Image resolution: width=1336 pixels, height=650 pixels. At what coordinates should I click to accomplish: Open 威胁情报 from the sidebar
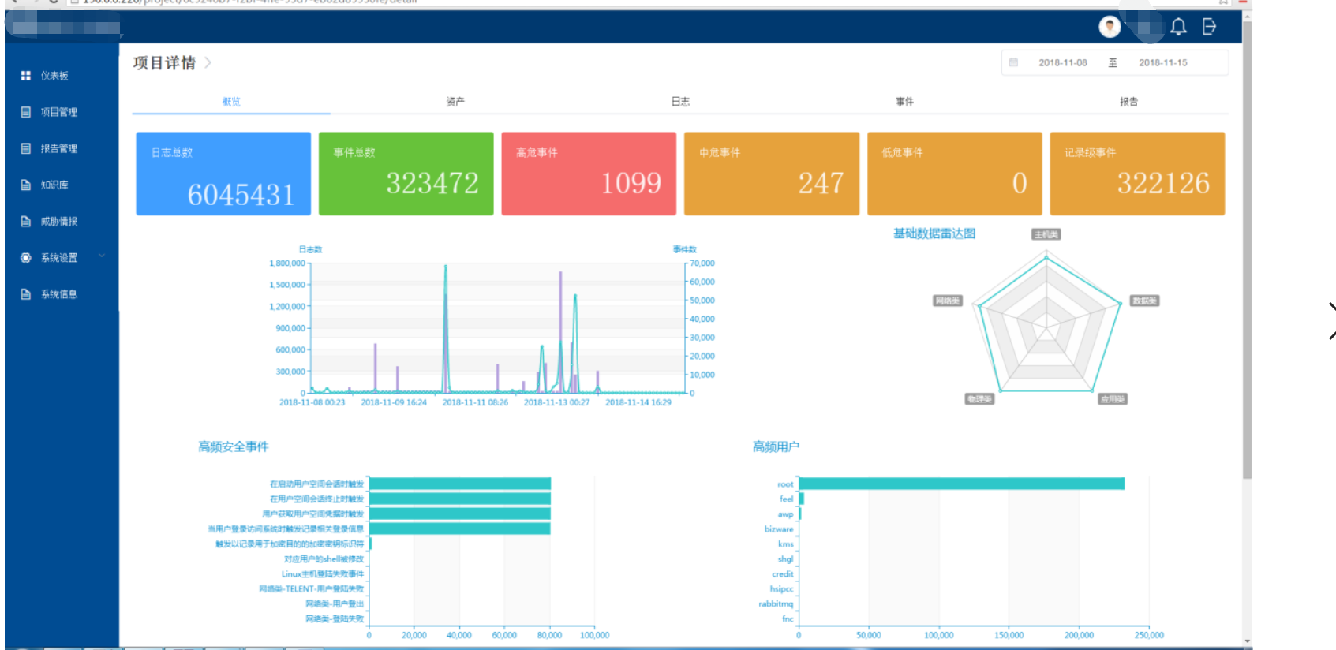(59, 222)
